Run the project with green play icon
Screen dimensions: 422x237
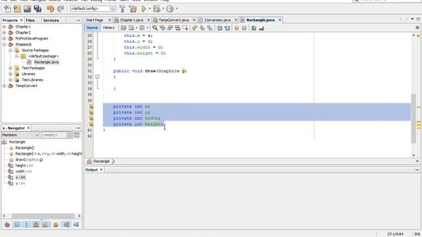coord(144,9)
